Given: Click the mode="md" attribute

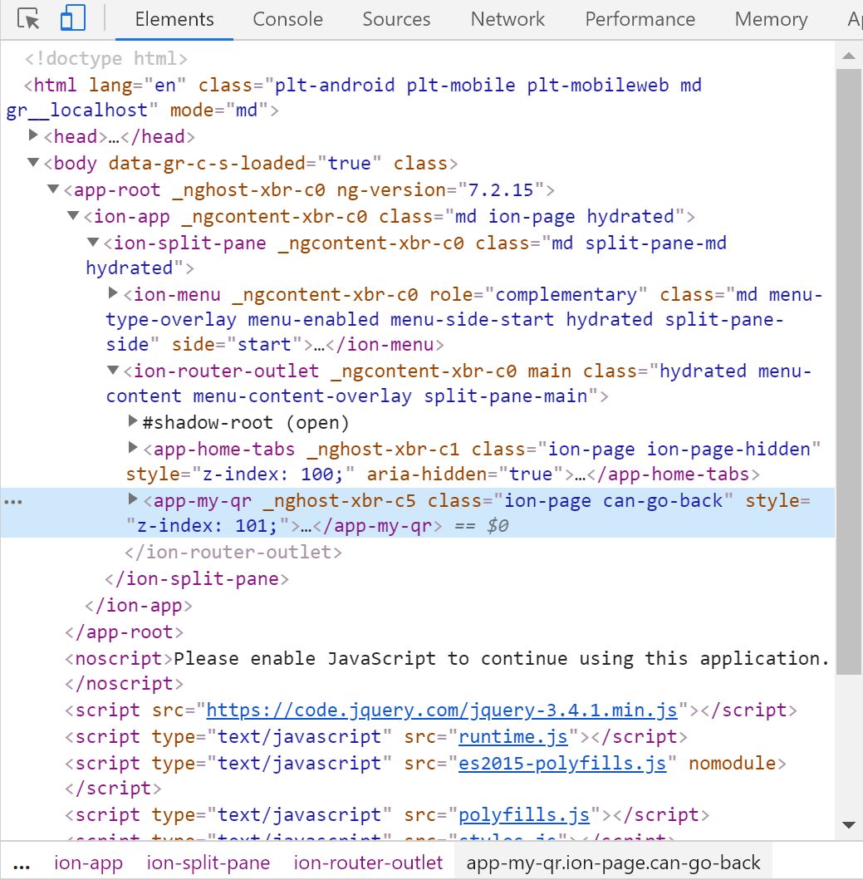Looking at the screenshot, I should [220, 110].
